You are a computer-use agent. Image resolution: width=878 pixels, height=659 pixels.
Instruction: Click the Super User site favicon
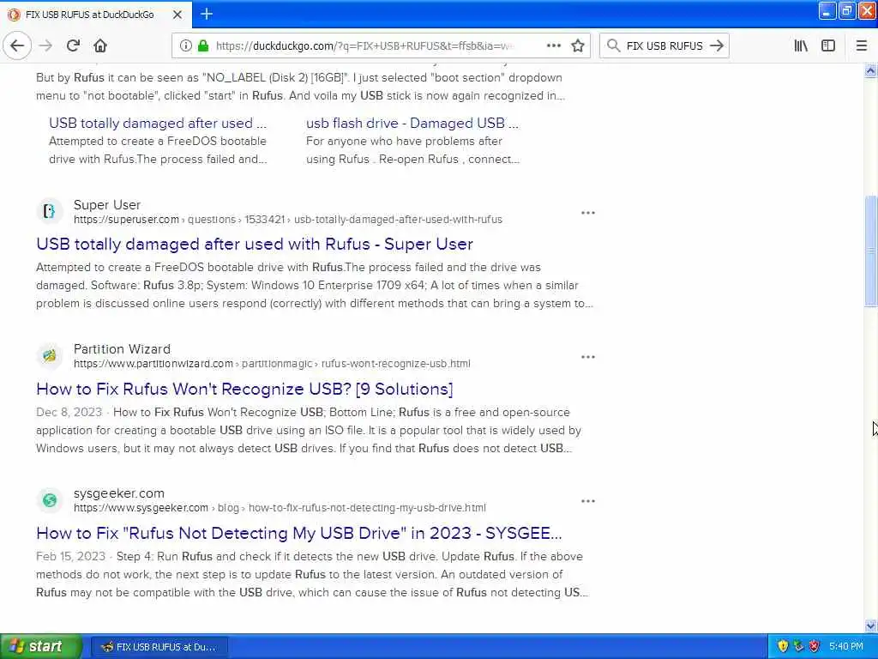pyautogui.click(x=49, y=211)
